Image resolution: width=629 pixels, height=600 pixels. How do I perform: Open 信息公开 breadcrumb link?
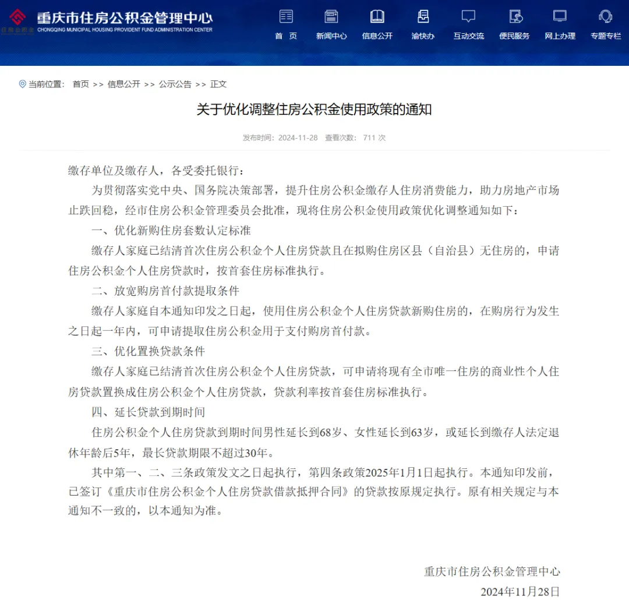(x=123, y=84)
